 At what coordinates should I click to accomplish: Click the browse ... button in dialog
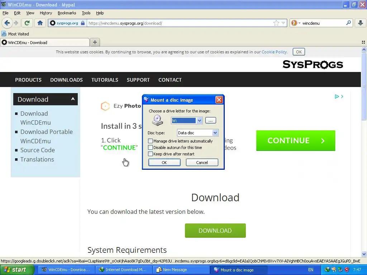pos(211,120)
